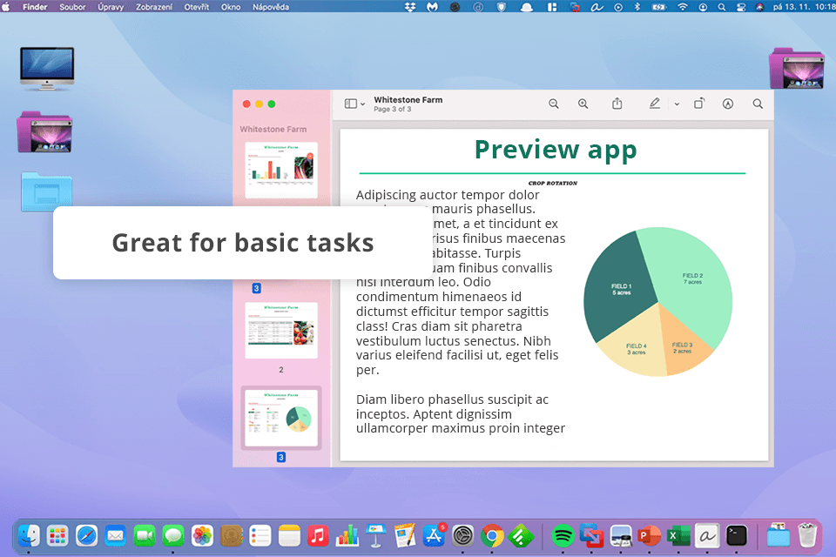Open Mail from the Dock
The image size is (836, 557).
(115, 536)
